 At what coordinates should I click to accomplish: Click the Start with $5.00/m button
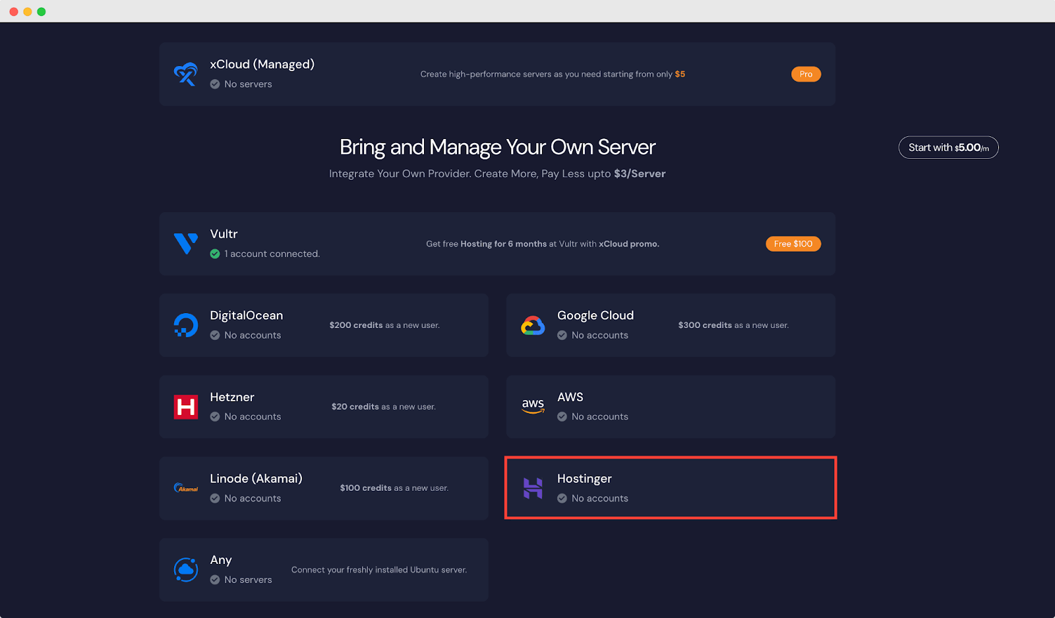pyautogui.click(x=948, y=147)
